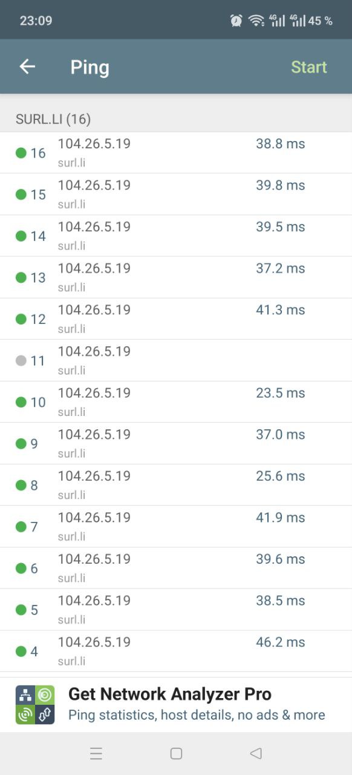Select ping result 4 with 46.2 ms
Image resolution: width=352 pixels, height=775 pixels.
coord(176,651)
